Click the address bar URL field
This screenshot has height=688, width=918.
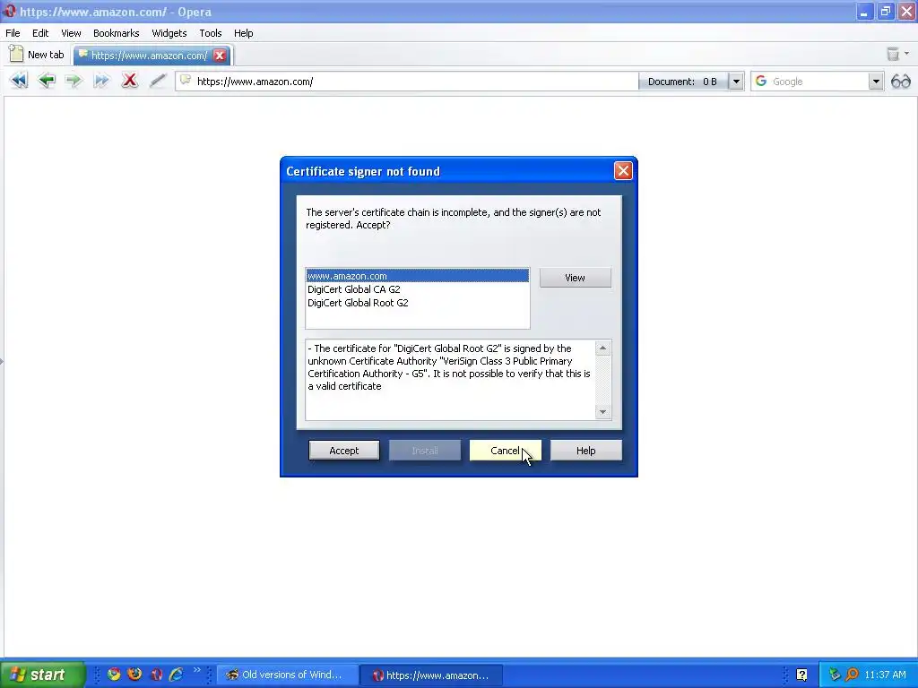[x=406, y=82]
